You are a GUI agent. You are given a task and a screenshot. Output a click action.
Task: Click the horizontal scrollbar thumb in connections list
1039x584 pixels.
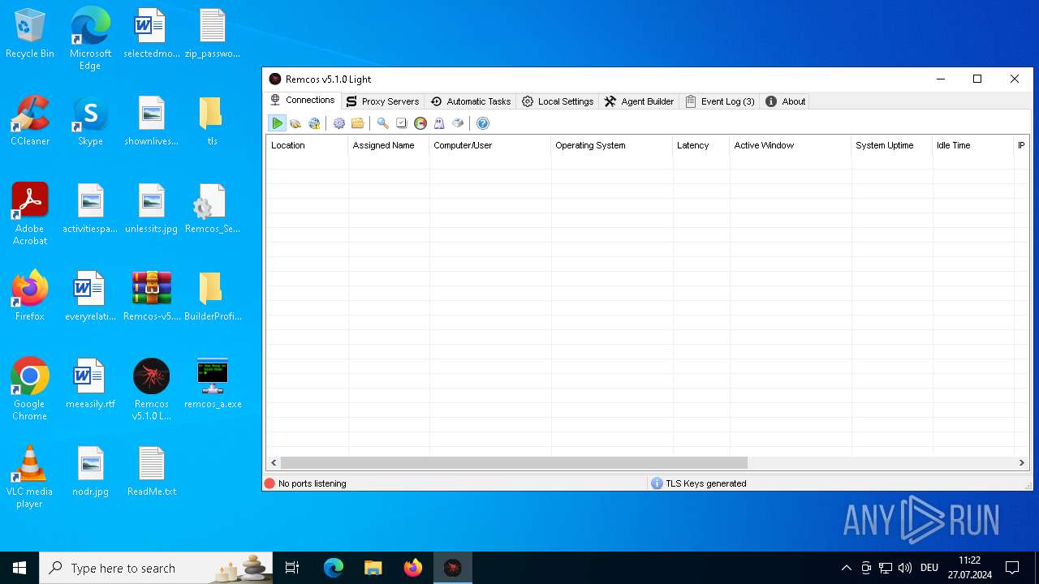pyautogui.click(x=514, y=462)
